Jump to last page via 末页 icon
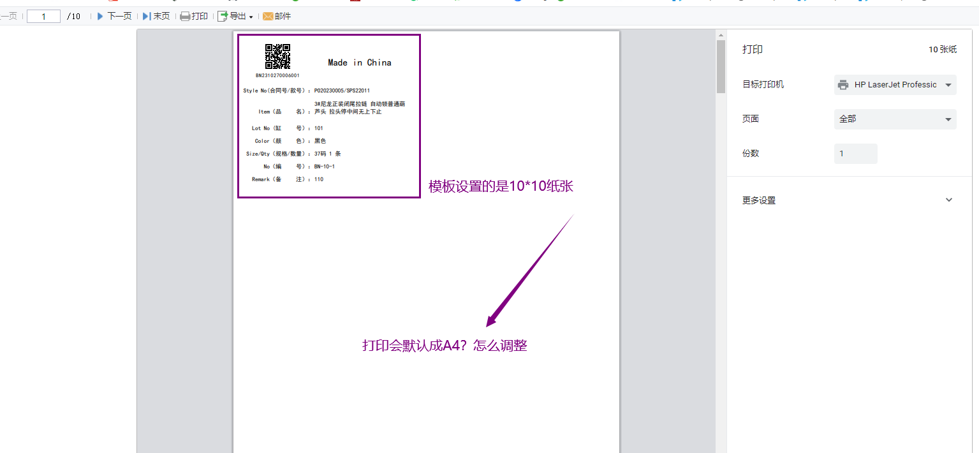The image size is (979, 453). click(x=146, y=16)
